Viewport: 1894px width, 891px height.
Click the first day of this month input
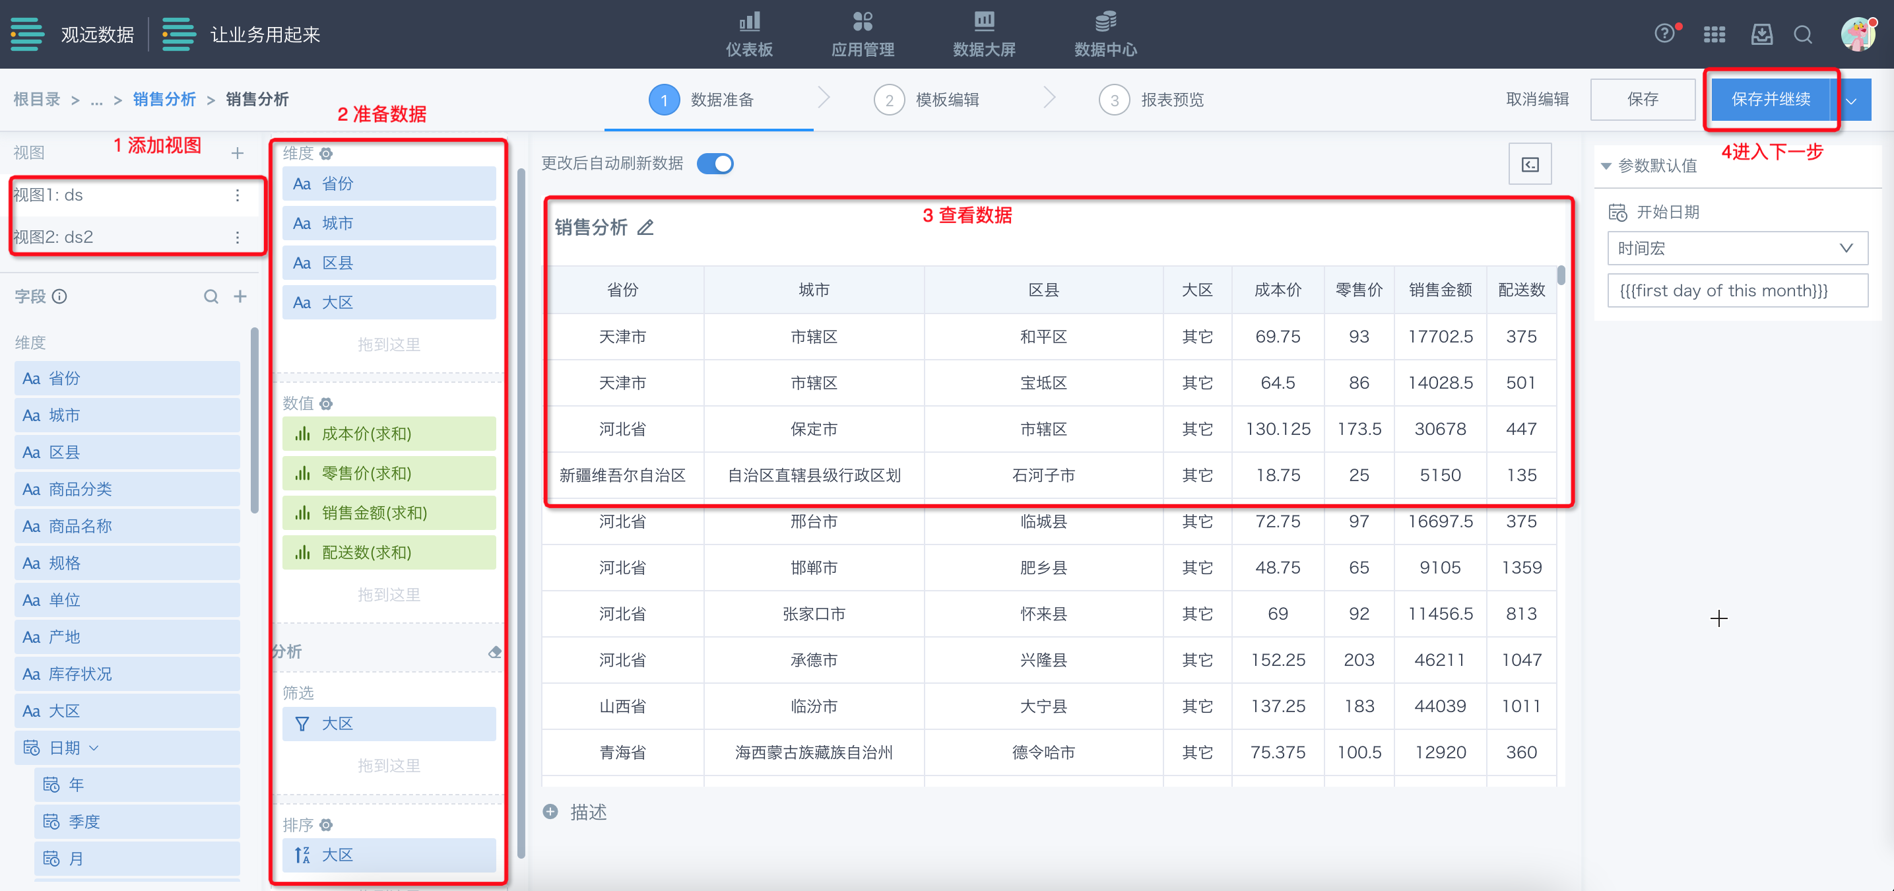point(1737,290)
